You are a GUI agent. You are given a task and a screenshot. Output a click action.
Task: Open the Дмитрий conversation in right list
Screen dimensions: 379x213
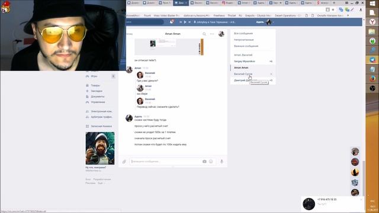click(x=253, y=80)
